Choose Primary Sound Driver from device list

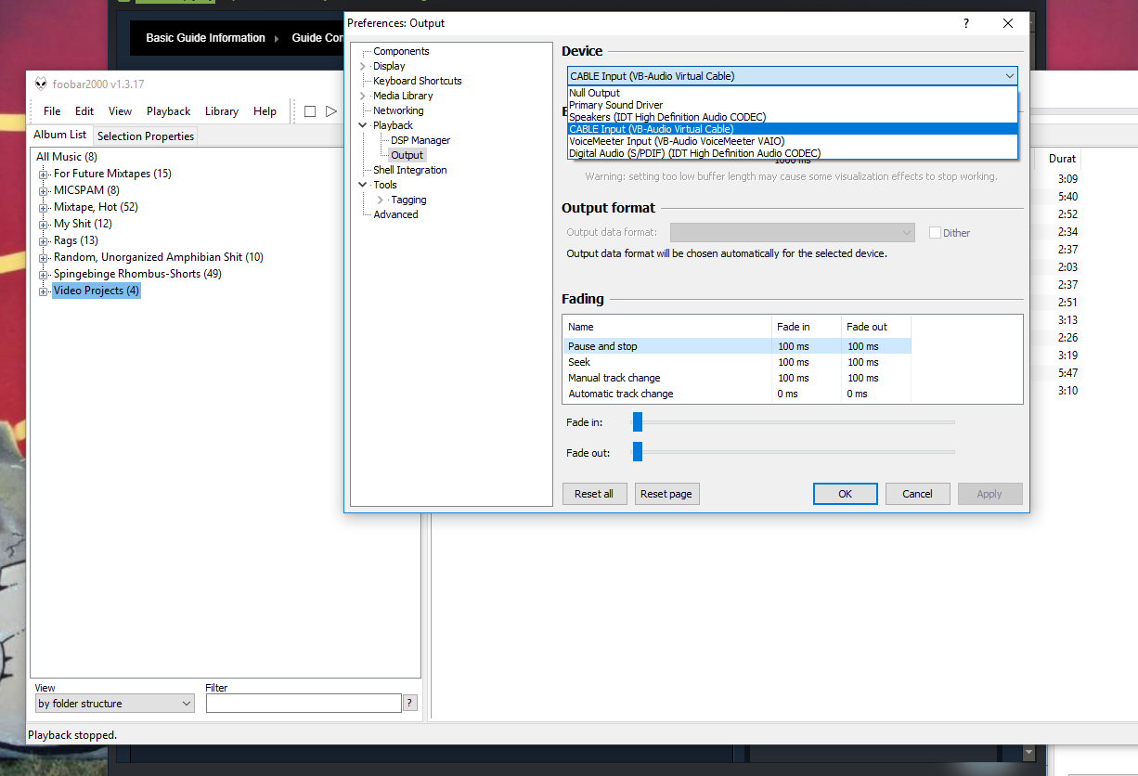coord(793,105)
